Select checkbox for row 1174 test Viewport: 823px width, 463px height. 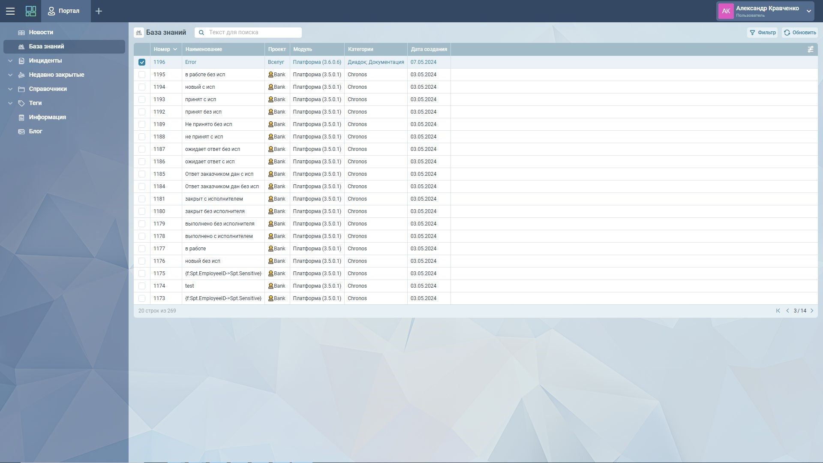tap(142, 286)
